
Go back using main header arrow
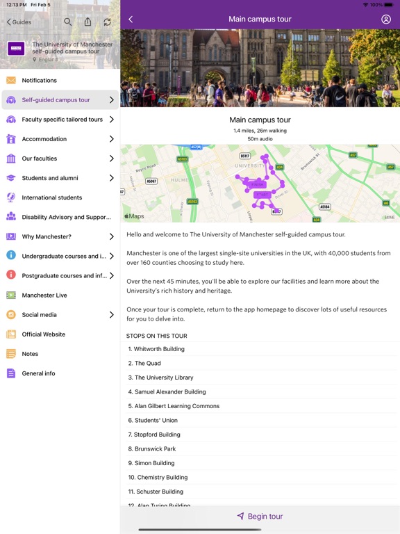[131, 19]
